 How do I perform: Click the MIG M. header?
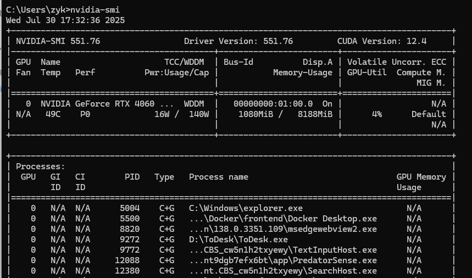[x=431, y=83]
